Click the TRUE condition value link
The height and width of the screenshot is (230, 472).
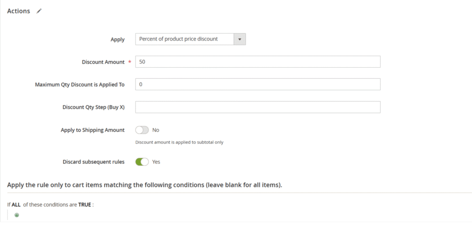coord(84,205)
